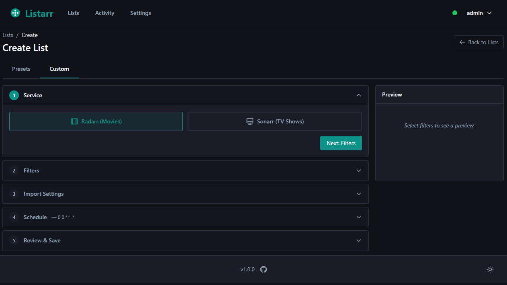Click the step 1 number badge

[x=14, y=95]
